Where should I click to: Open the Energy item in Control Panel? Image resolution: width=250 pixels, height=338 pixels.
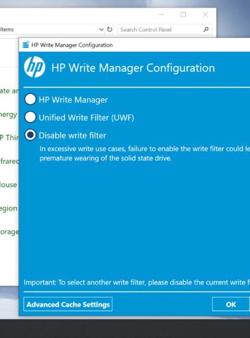(9, 114)
